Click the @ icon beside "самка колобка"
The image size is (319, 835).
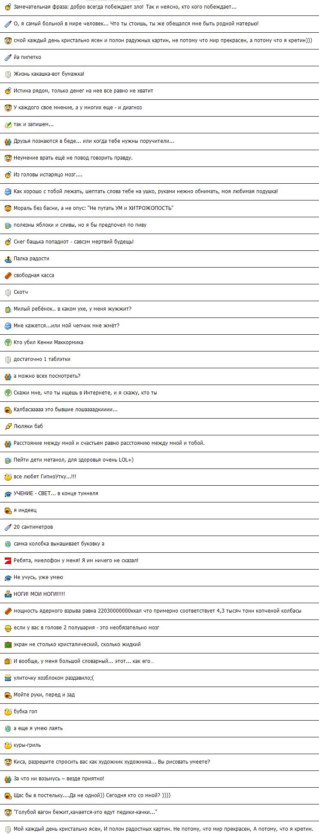click(x=8, y=544)
